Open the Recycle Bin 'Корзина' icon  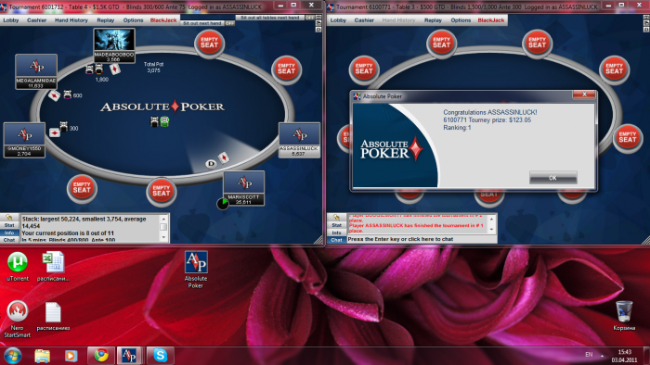624,315
